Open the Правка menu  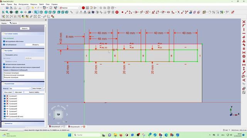(x=9, y=4)
